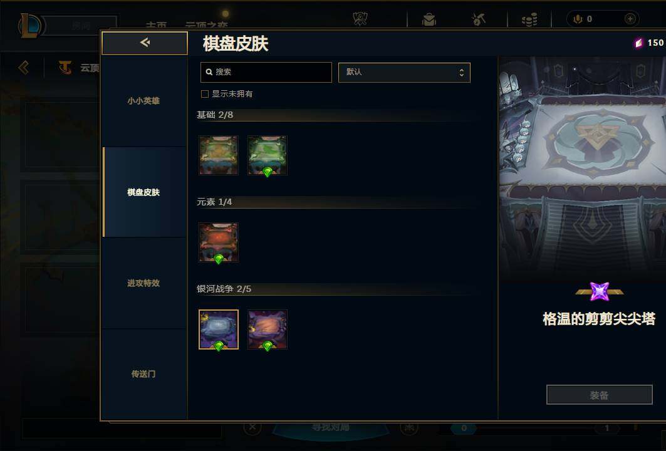Image resolution: width=666 pixels, height=451 pixels.
Task: Click the plus icon to buy currency
Action: (630, 19)
